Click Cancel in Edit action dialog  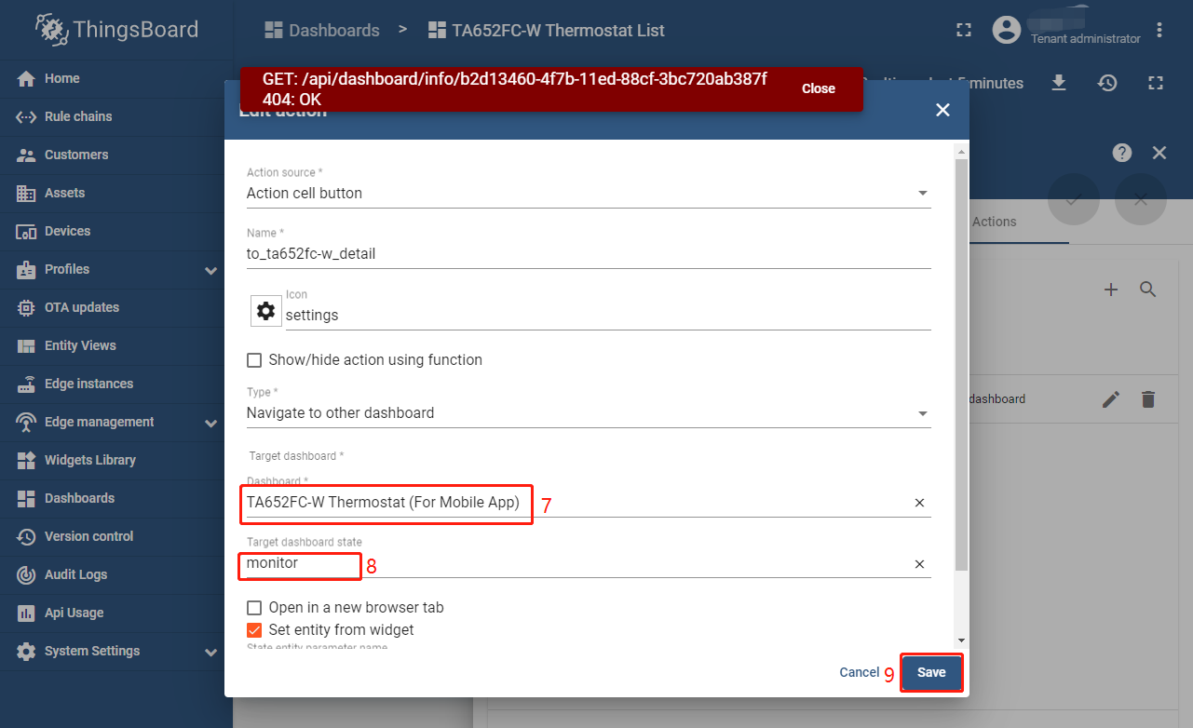click(859, 672)
